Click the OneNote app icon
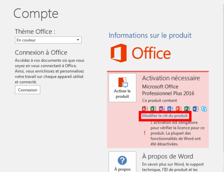This screenshot has height=172, width=224. click(x=162, y=109)
